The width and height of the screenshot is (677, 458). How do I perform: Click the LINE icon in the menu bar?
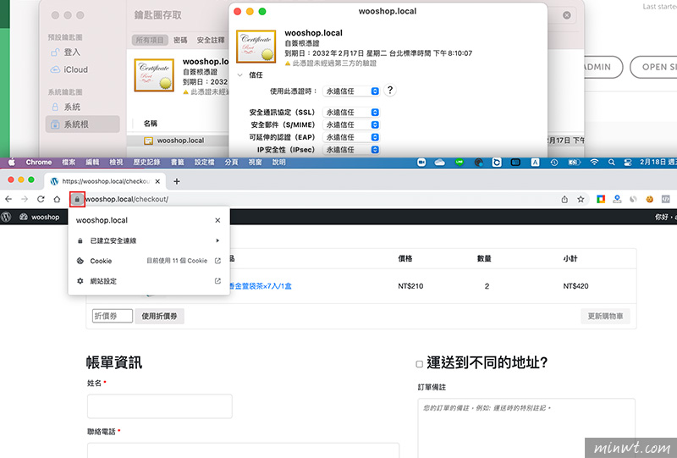[460, 162]
